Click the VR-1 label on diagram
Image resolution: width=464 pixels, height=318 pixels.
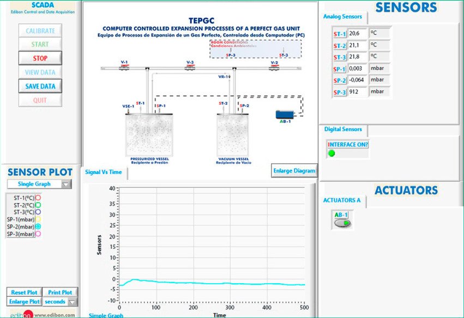[x=224, y=77]
